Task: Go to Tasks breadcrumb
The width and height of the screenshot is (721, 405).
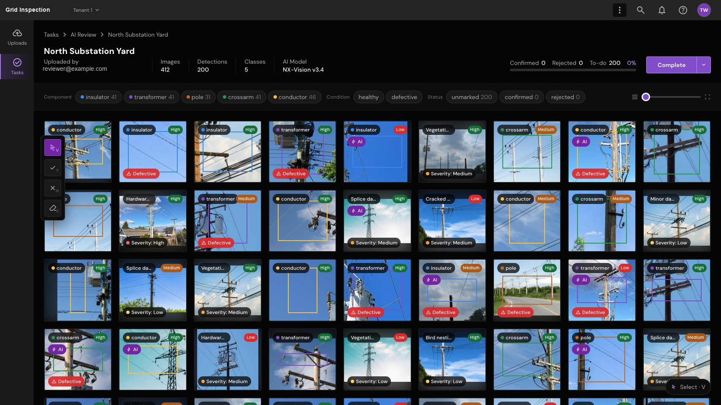Action: coord(51,35)
